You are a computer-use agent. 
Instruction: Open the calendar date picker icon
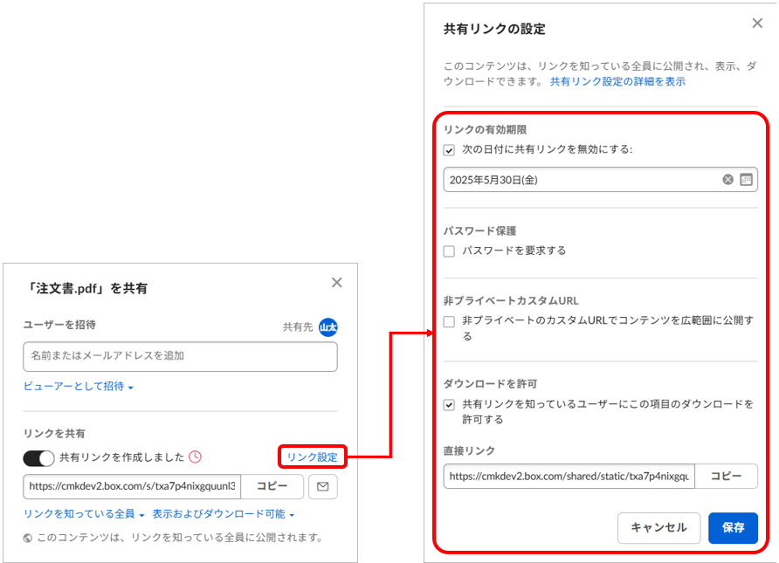click(746, 180)
